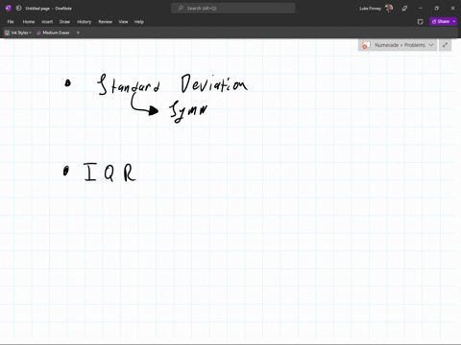Click the OneNote app icon in title bar

tap(8, 9)
